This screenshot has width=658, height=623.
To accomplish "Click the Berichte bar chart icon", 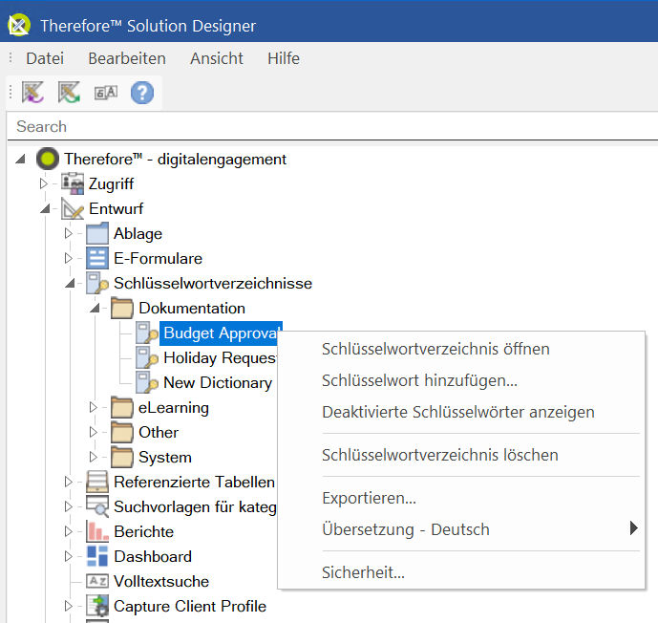I will (x=97, y=531).
